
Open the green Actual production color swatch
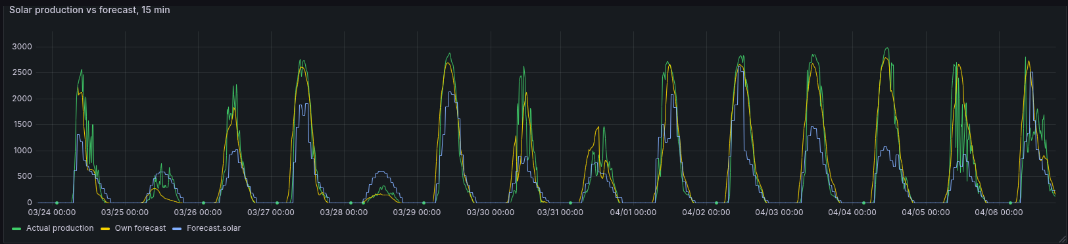click(x=16, y=229)
